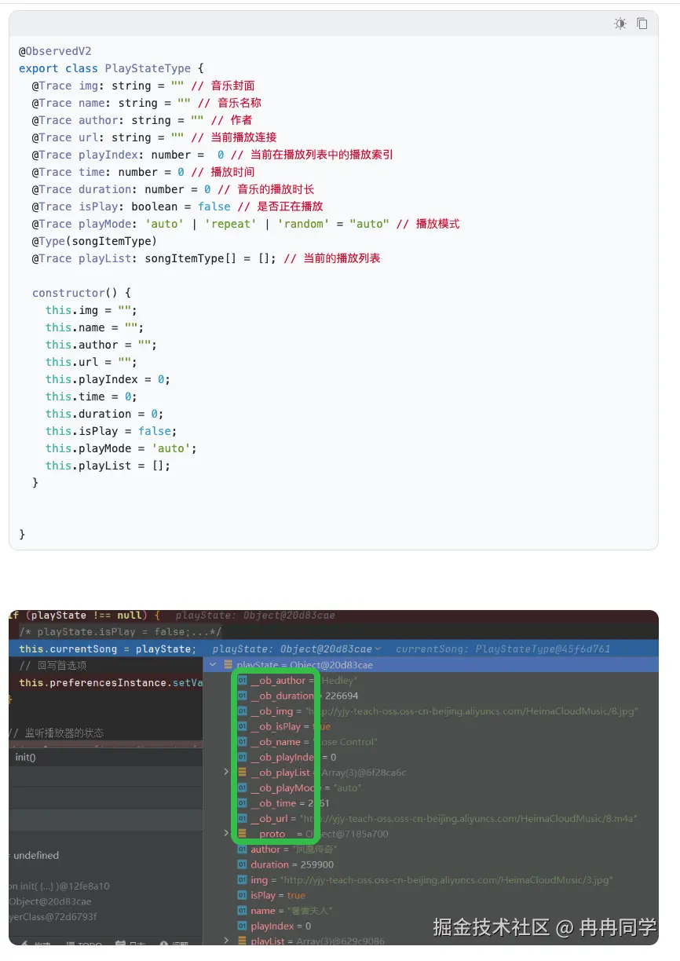Toggle the code block light/dark theme icon
This screenshot has height=961, width=680.
click(620, 24)
